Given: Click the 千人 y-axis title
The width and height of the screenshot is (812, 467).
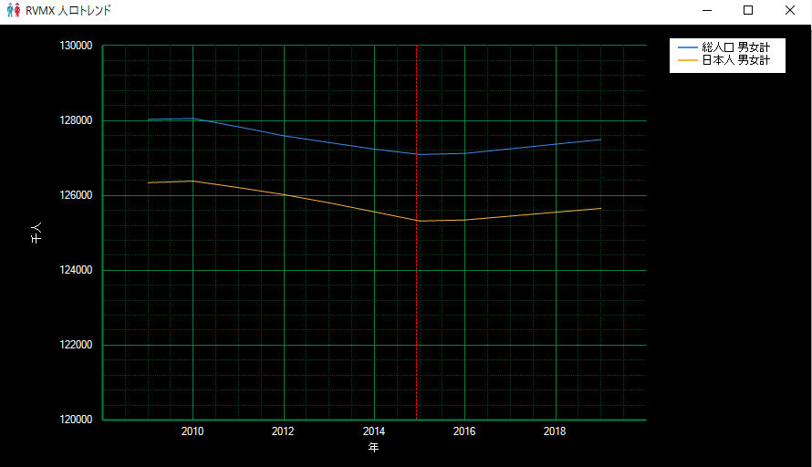Looking at the screenshot, I should point(36,235).
